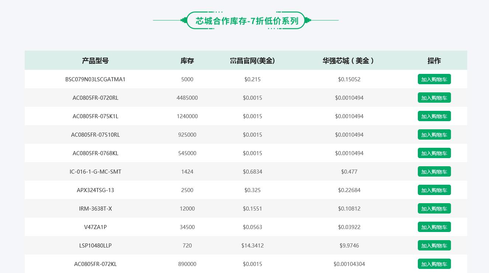Click add to cart for APX324TSG-13
489x273 pixels.
(x=434, y=190)
